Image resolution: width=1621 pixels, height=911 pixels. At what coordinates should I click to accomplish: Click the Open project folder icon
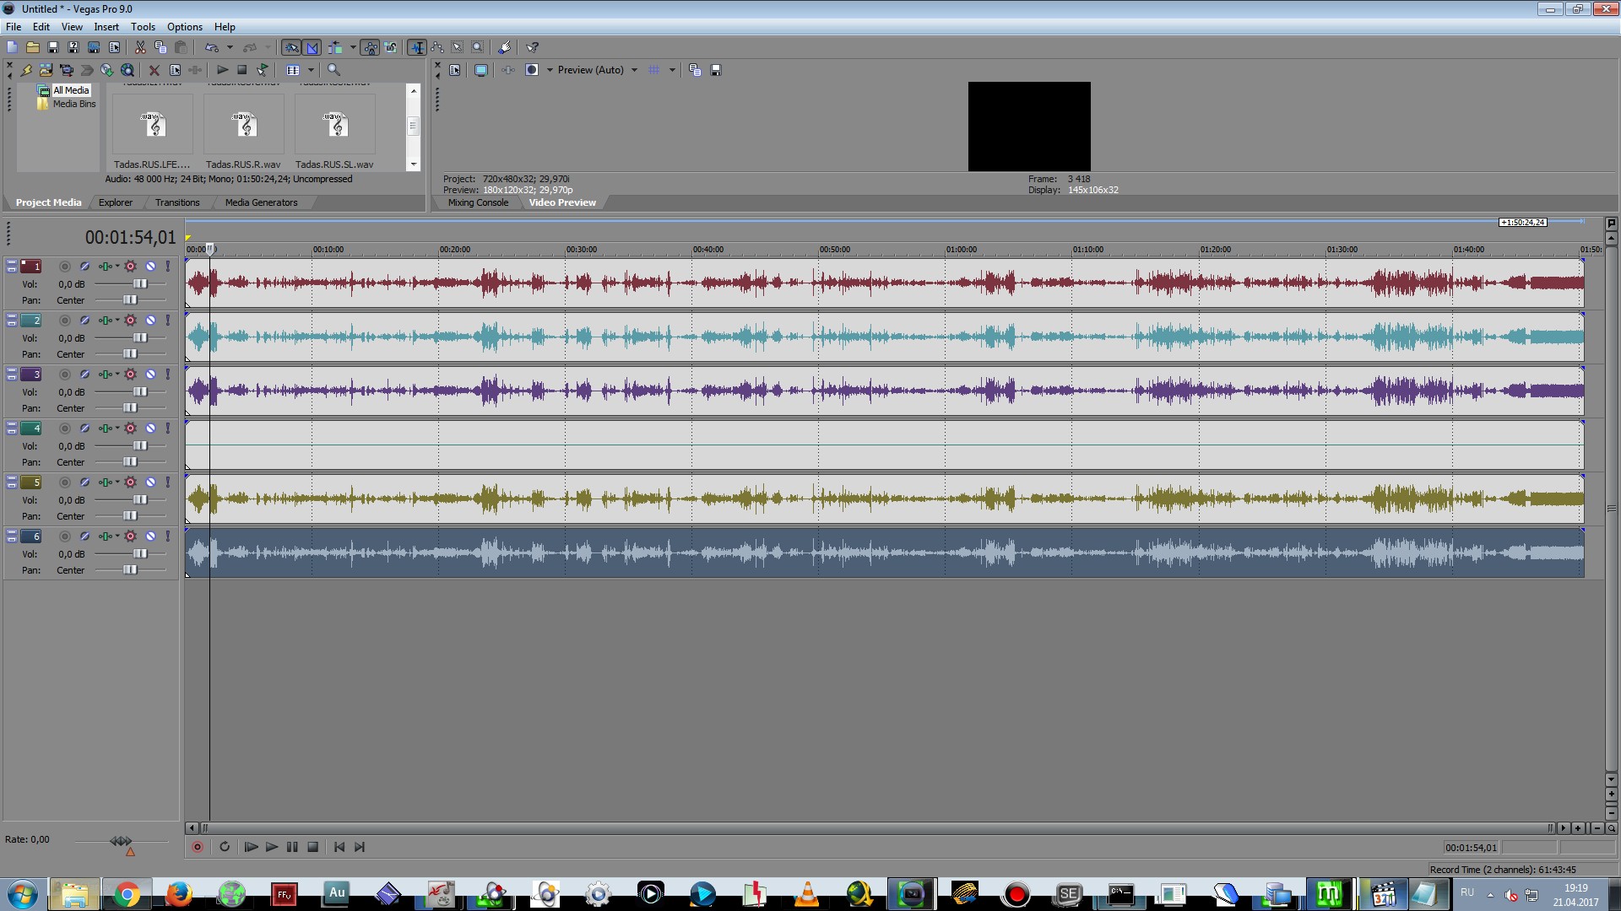pos(32,47)
